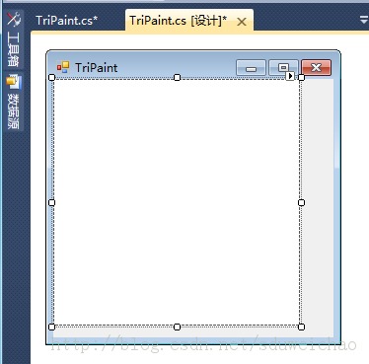Open the Data Sources (数据源) side panel
369x364 pixels.
tap(14, 102)
